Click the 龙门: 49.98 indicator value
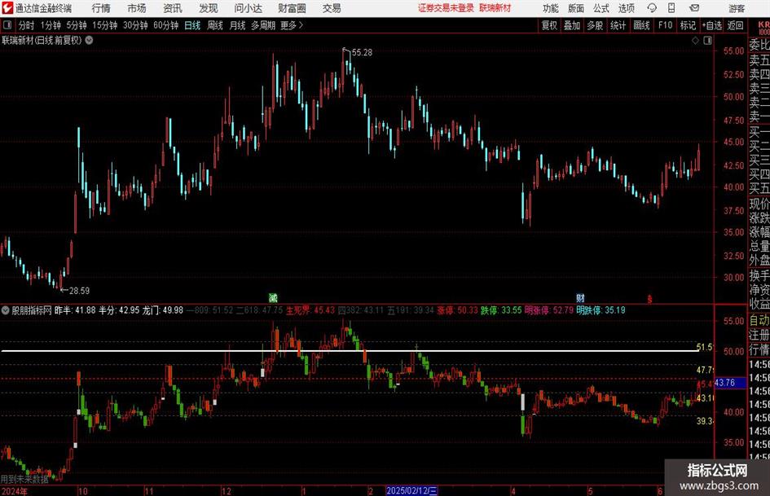This screenshot has width=770, height=496. tap(162, 310)
